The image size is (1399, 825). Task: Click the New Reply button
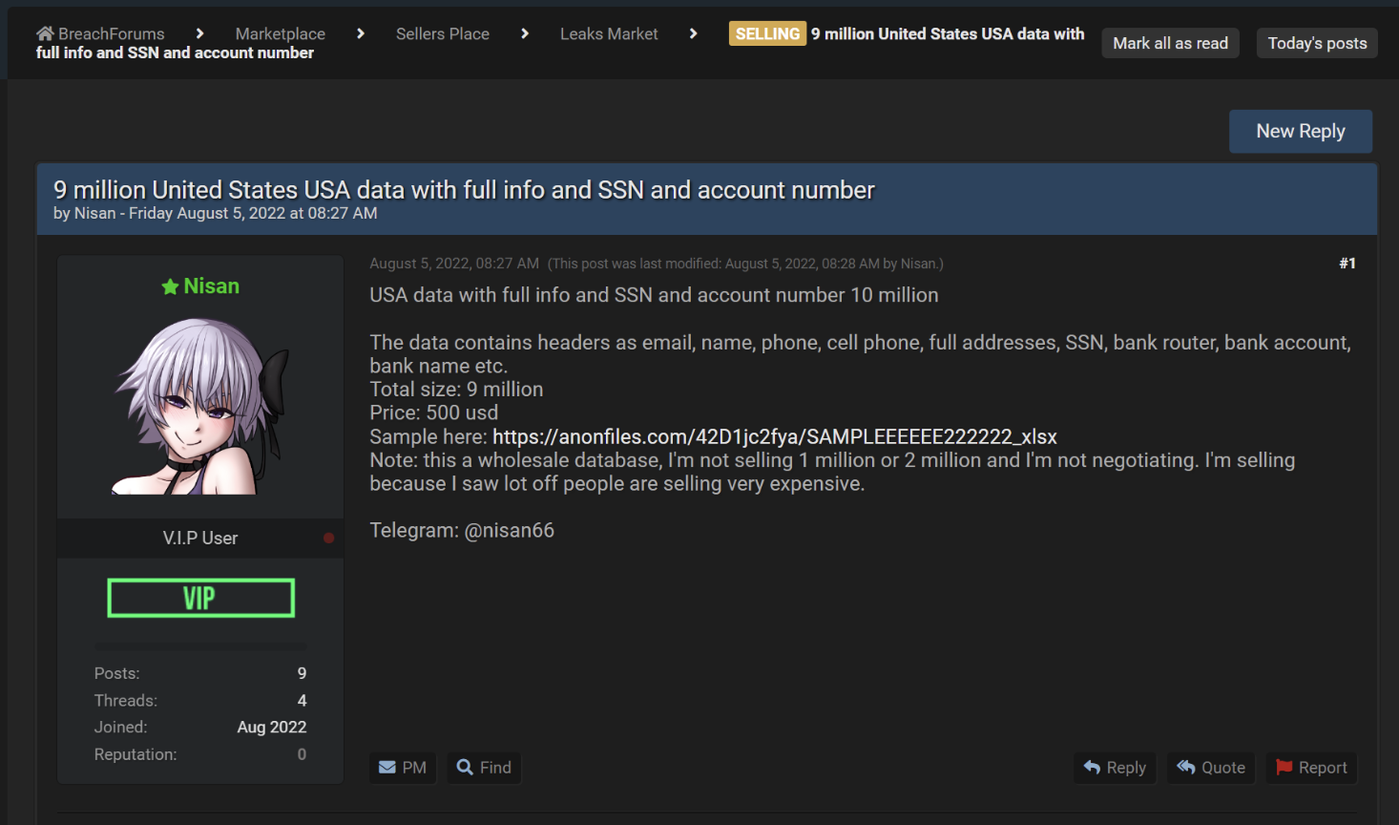[x=1300, y=131]
